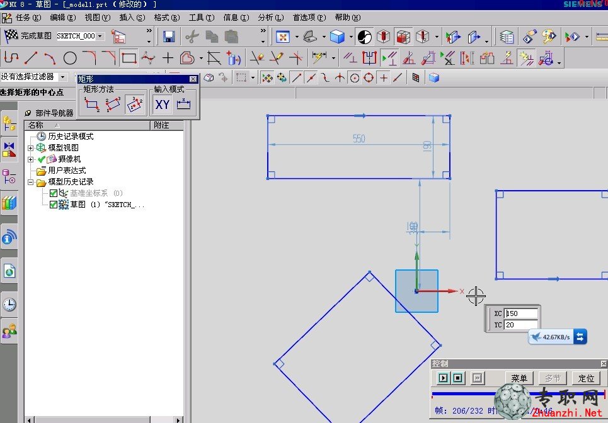Click the Quick Trim tool
Image resolution: width=608 pixels, height=423 pixels.
[x=256, y=58]
